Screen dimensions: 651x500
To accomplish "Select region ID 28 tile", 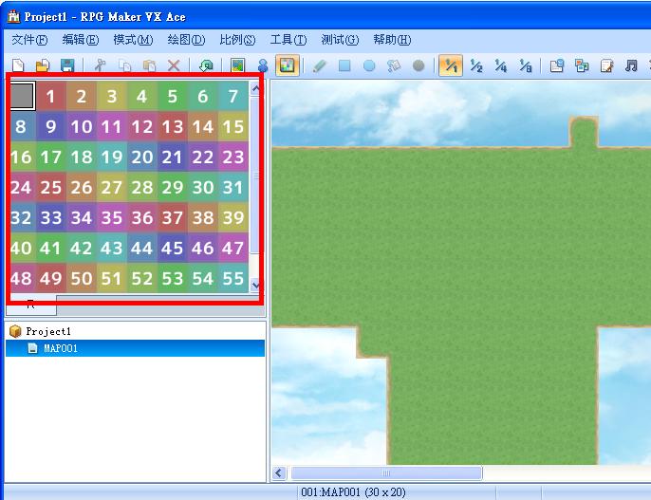I will (142, 187).
